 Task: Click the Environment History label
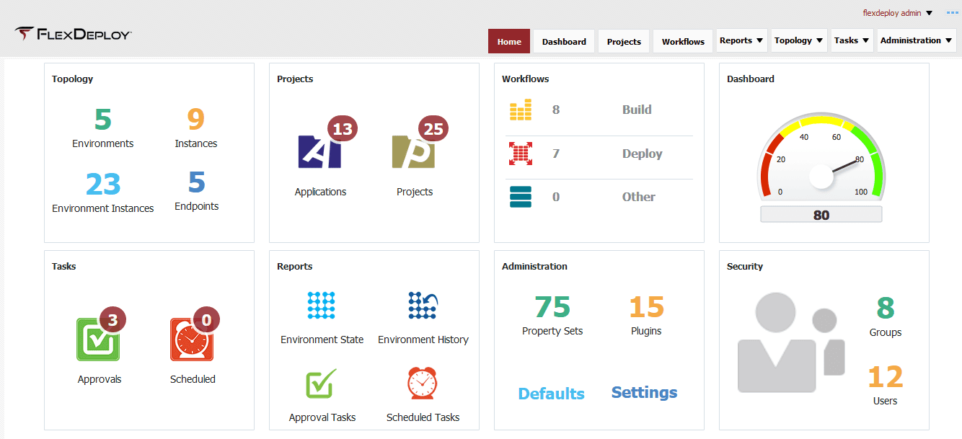423,340
